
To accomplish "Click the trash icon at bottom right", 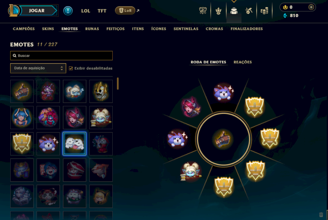I will 321,215.
